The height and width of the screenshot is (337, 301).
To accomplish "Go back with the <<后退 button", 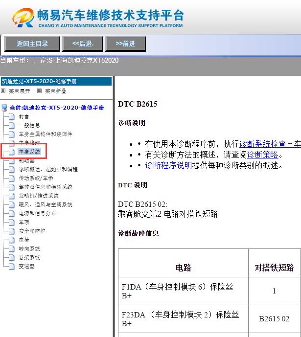I will click(82, 44).
